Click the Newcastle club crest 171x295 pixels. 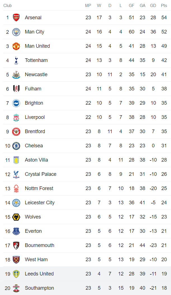pyautogui.click(x=16, y=75)
